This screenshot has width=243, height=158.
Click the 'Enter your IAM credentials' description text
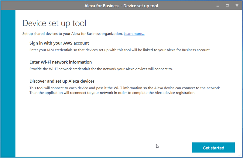point(120,50)
